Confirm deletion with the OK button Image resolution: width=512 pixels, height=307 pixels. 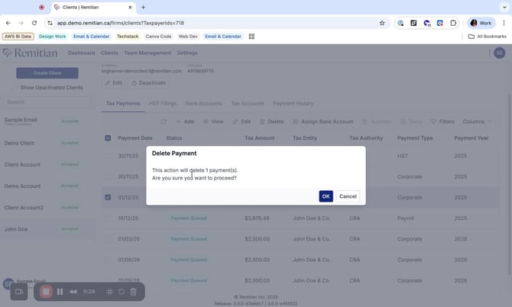pyautogui.click(x=326, y=196)
